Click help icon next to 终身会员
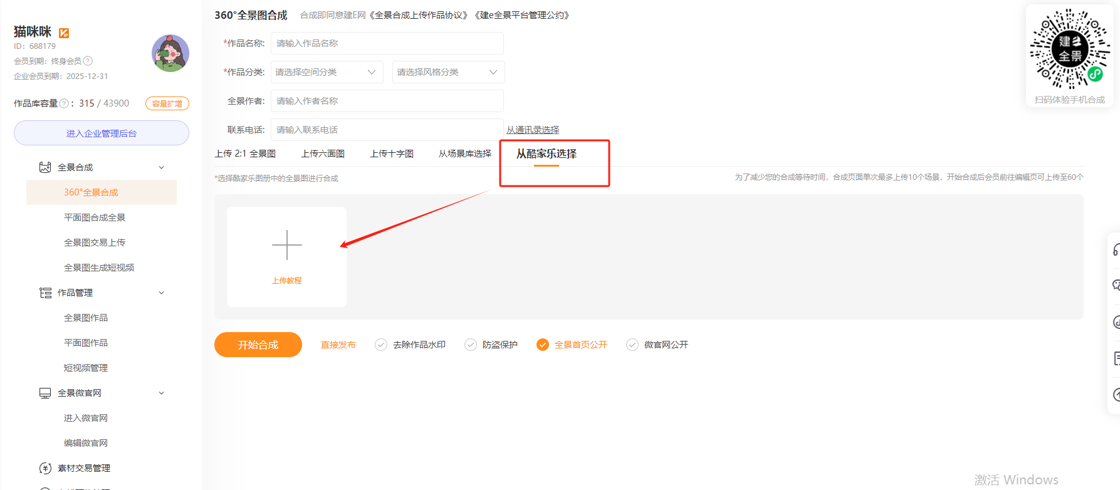 point(88,61)
